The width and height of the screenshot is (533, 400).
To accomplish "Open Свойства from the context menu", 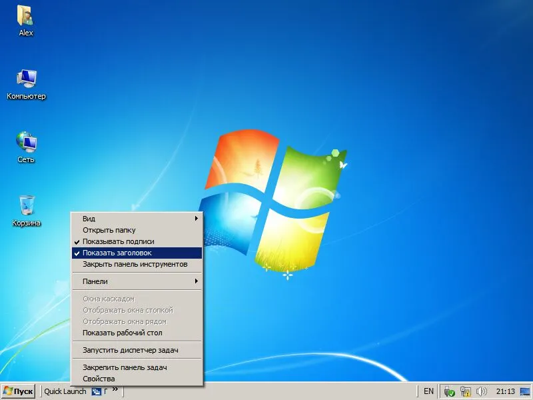I will [x=137, y=379].
